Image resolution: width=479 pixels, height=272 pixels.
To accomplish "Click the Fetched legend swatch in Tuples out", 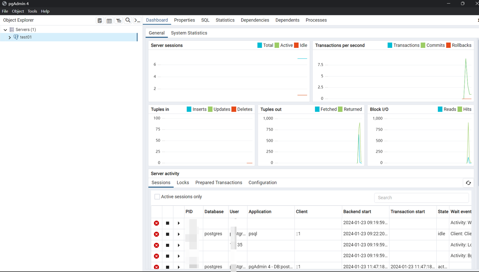I will point(317,109).
